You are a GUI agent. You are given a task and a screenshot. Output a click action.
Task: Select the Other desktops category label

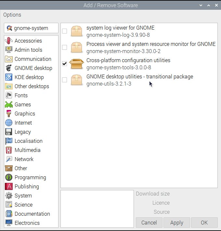[32, 87]
